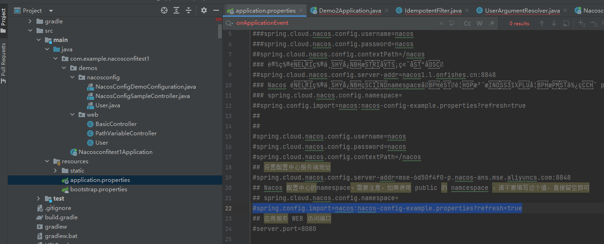This screenshot has height=244, width=604.
Task: Collapse the com.example.nacosconfitest1 package
Action: point(55,59)
